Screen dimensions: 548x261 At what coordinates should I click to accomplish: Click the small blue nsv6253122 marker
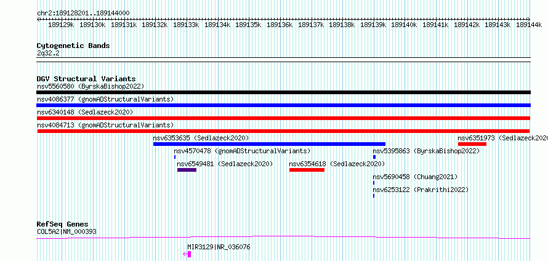[x=374, y=196]
